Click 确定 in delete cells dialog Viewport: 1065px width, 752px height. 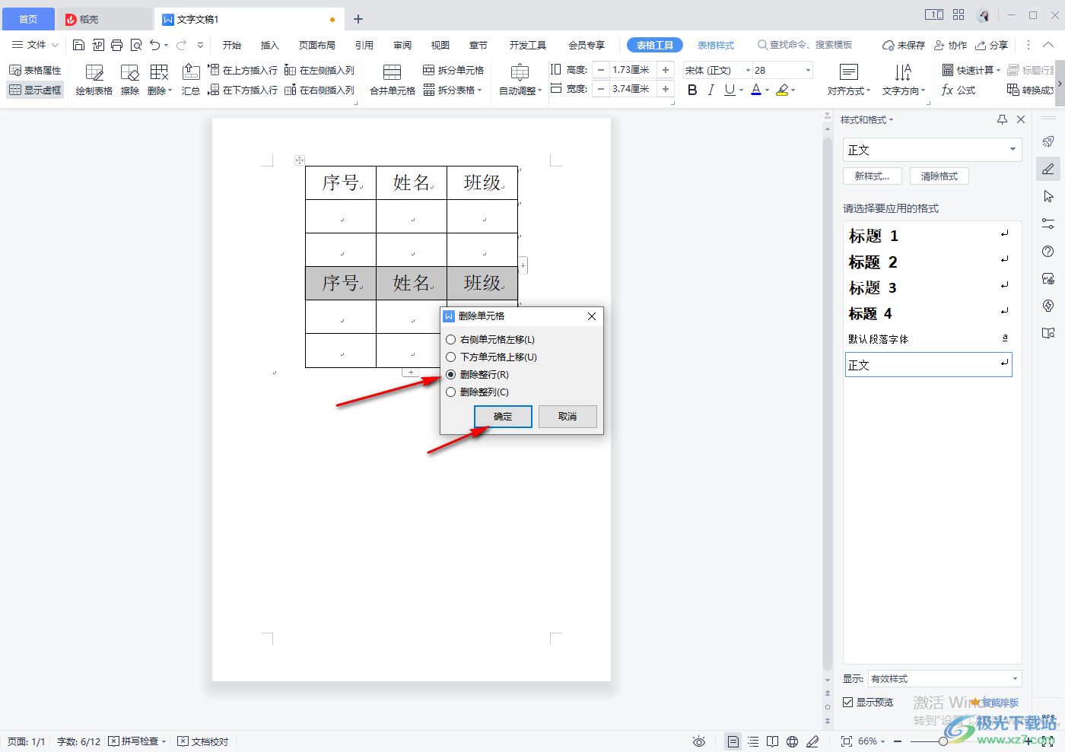pyautogui.click(x=503, y=417)
